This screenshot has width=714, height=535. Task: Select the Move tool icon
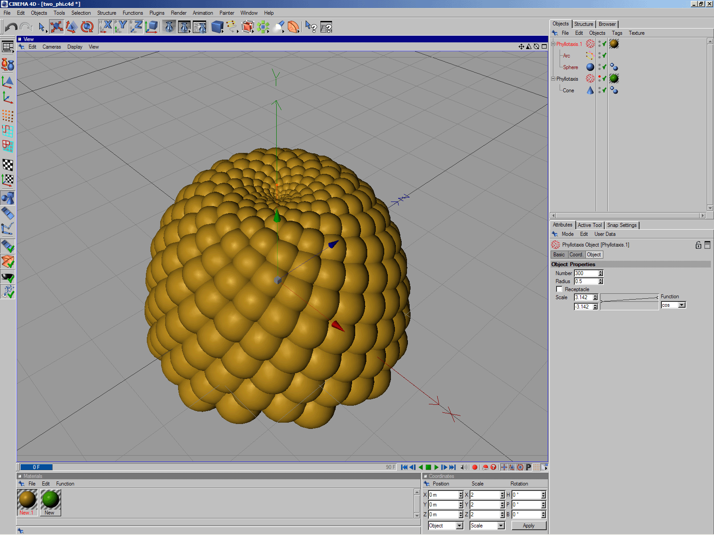(x=56, y=27)
